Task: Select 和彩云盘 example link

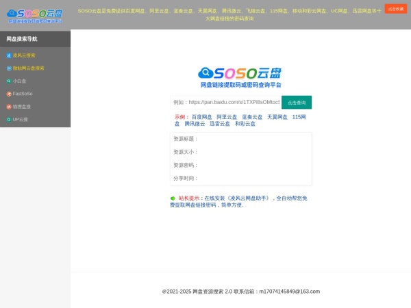Action: (x=245, y=124)
